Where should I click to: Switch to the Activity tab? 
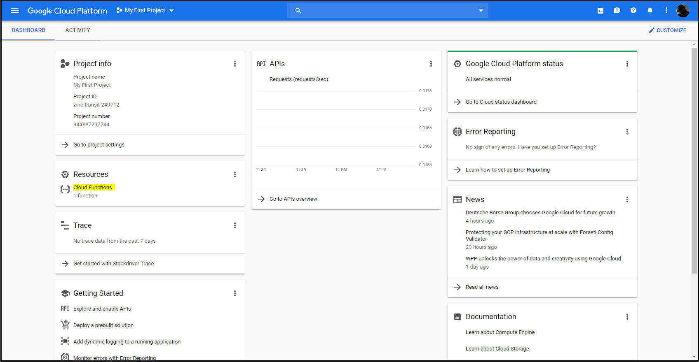click(x=77, y=30)
